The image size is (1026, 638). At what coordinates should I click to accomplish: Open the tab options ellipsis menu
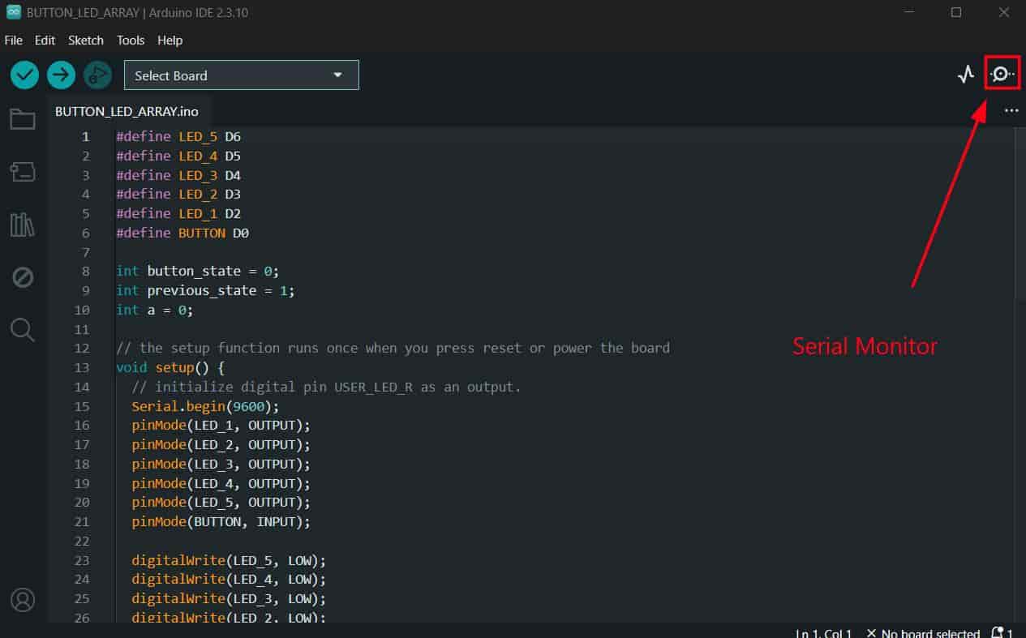click(1011, 110)
